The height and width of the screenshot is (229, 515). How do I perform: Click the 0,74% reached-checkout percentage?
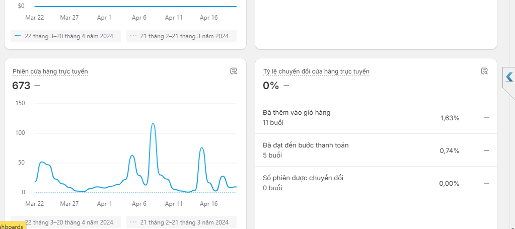coord(450,150)
